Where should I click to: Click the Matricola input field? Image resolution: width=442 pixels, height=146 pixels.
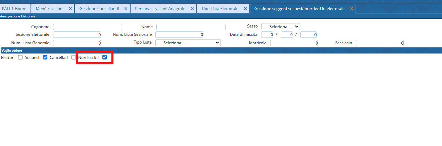click(294, 43)
